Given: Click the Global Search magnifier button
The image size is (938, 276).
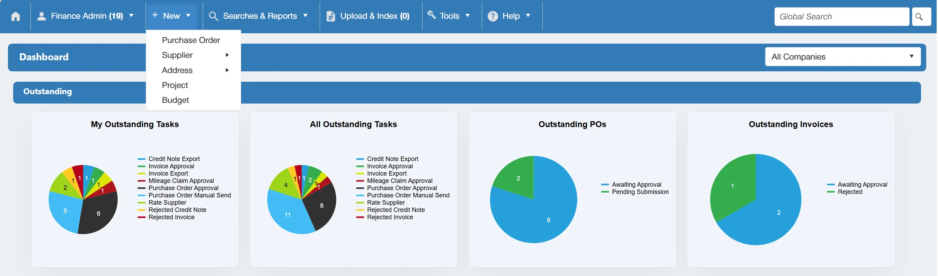Looking at the screenshot, I should (921, 17).
